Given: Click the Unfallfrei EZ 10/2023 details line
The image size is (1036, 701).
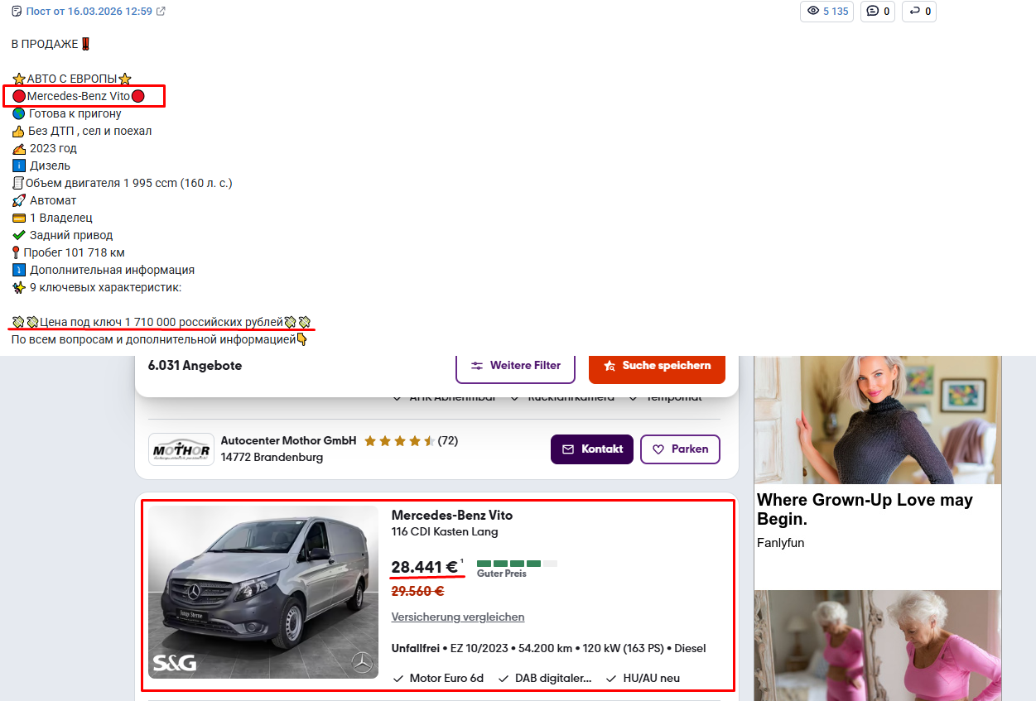Looking at the screenshot, I should [548, 648].
